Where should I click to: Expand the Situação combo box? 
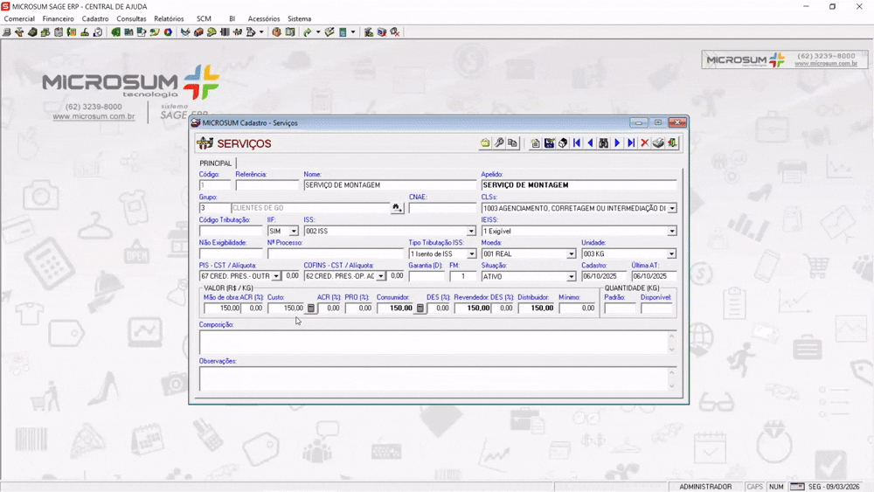click(572, 277)
